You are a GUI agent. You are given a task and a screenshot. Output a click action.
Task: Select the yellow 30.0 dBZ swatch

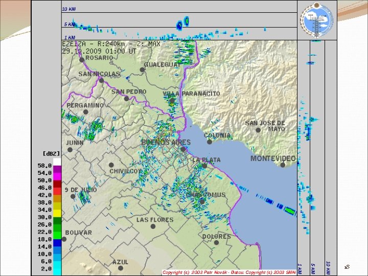57,213
